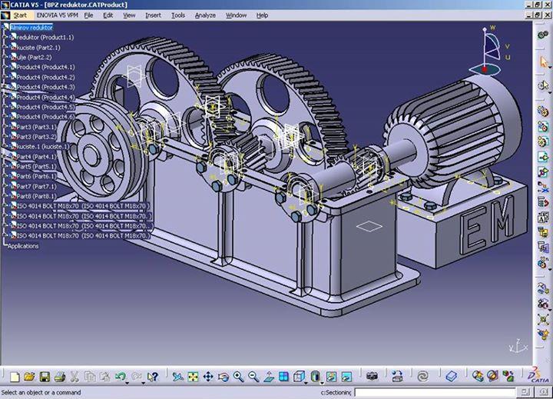Expand the Part8 (Part8.1) tree node
Image resolution: width=553 pixels, height=399 pixels.
click(x=5, y=196)
